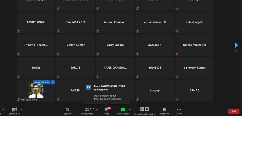Viewport: 253px width, 142px height.
Task: Click muted mic icon beside Narrayan Nath name
Action: tap(18, 99)
